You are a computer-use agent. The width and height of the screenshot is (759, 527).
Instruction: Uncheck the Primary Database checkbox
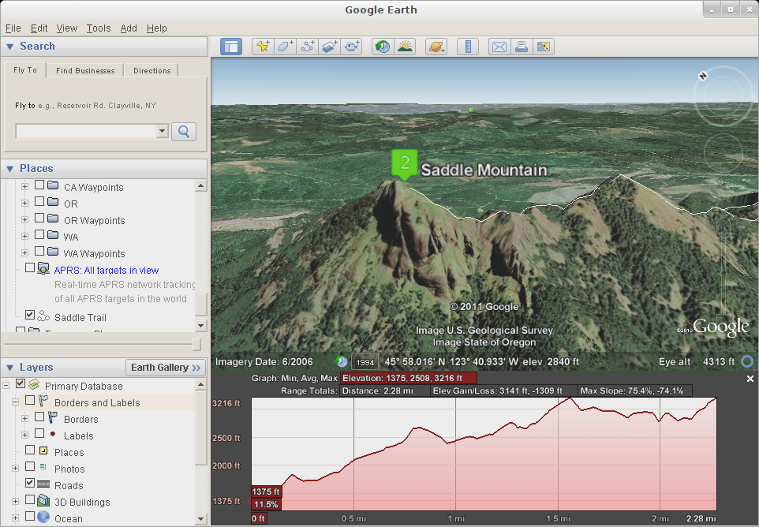(21, 383)
